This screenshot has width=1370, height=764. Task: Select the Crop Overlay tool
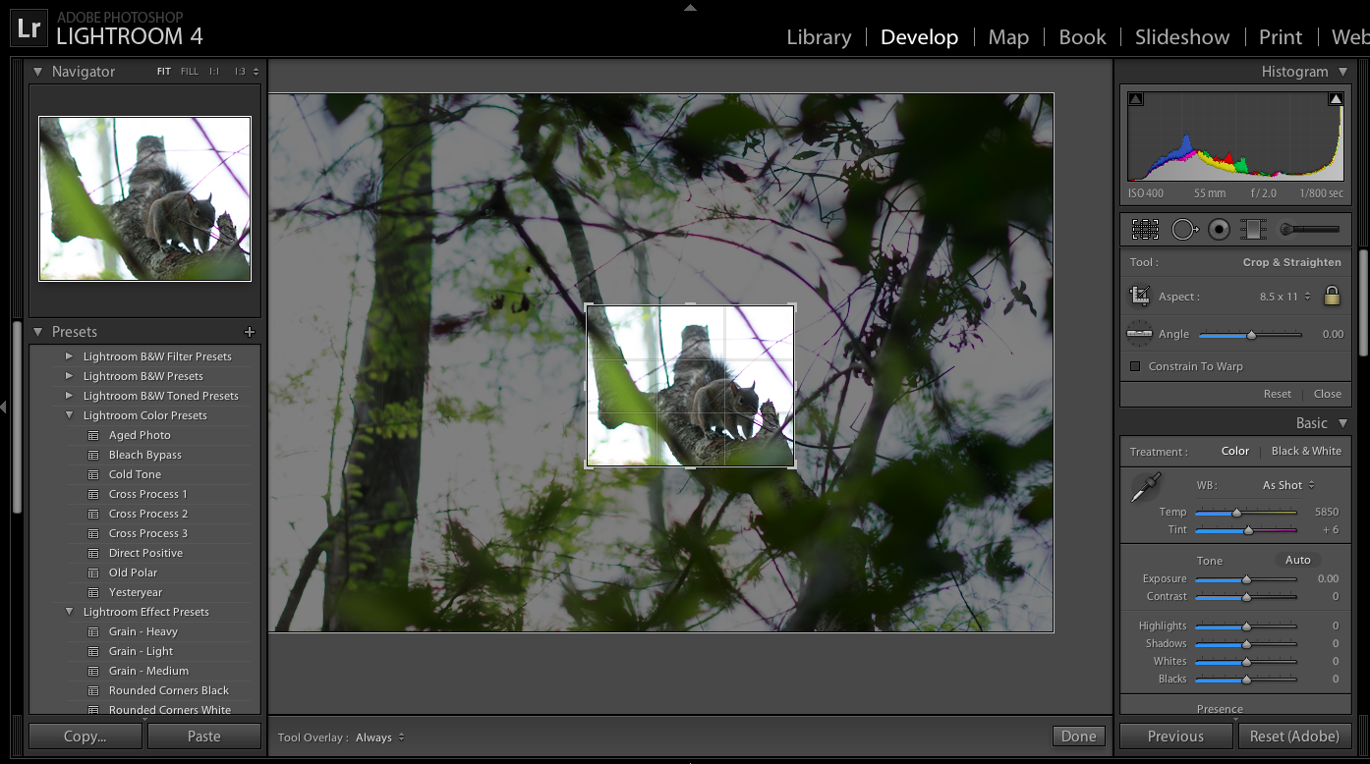[x=1145, y=230]
